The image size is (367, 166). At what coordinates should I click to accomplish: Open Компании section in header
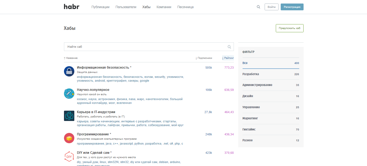coord(164,7)
